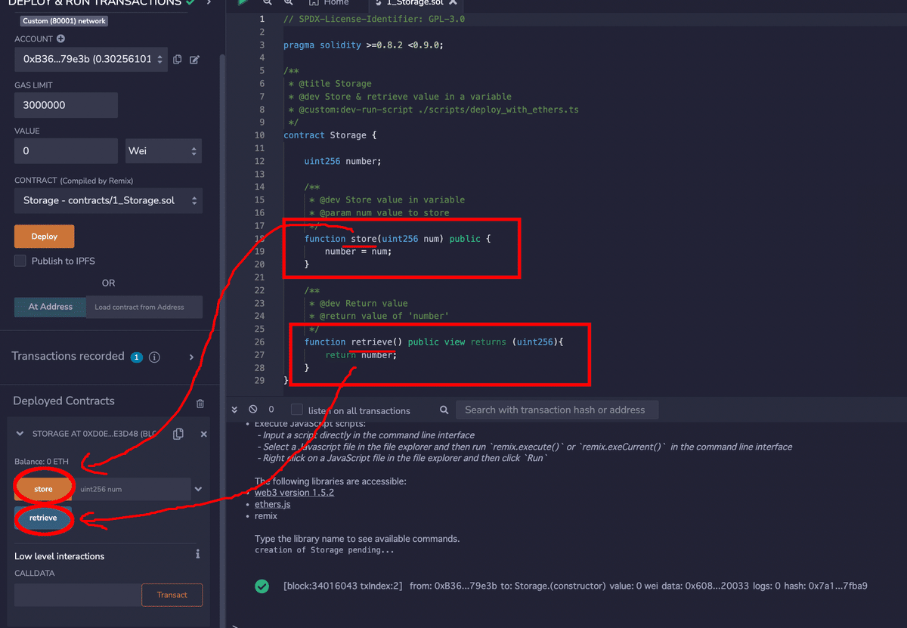
Task: Expand the Transactions recorded section
Action: (x=191, y=357)
